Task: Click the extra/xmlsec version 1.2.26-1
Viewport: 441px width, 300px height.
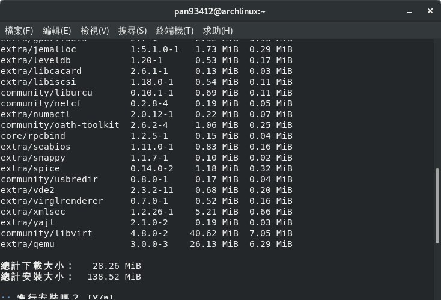Action: click(x=152, y=212)
